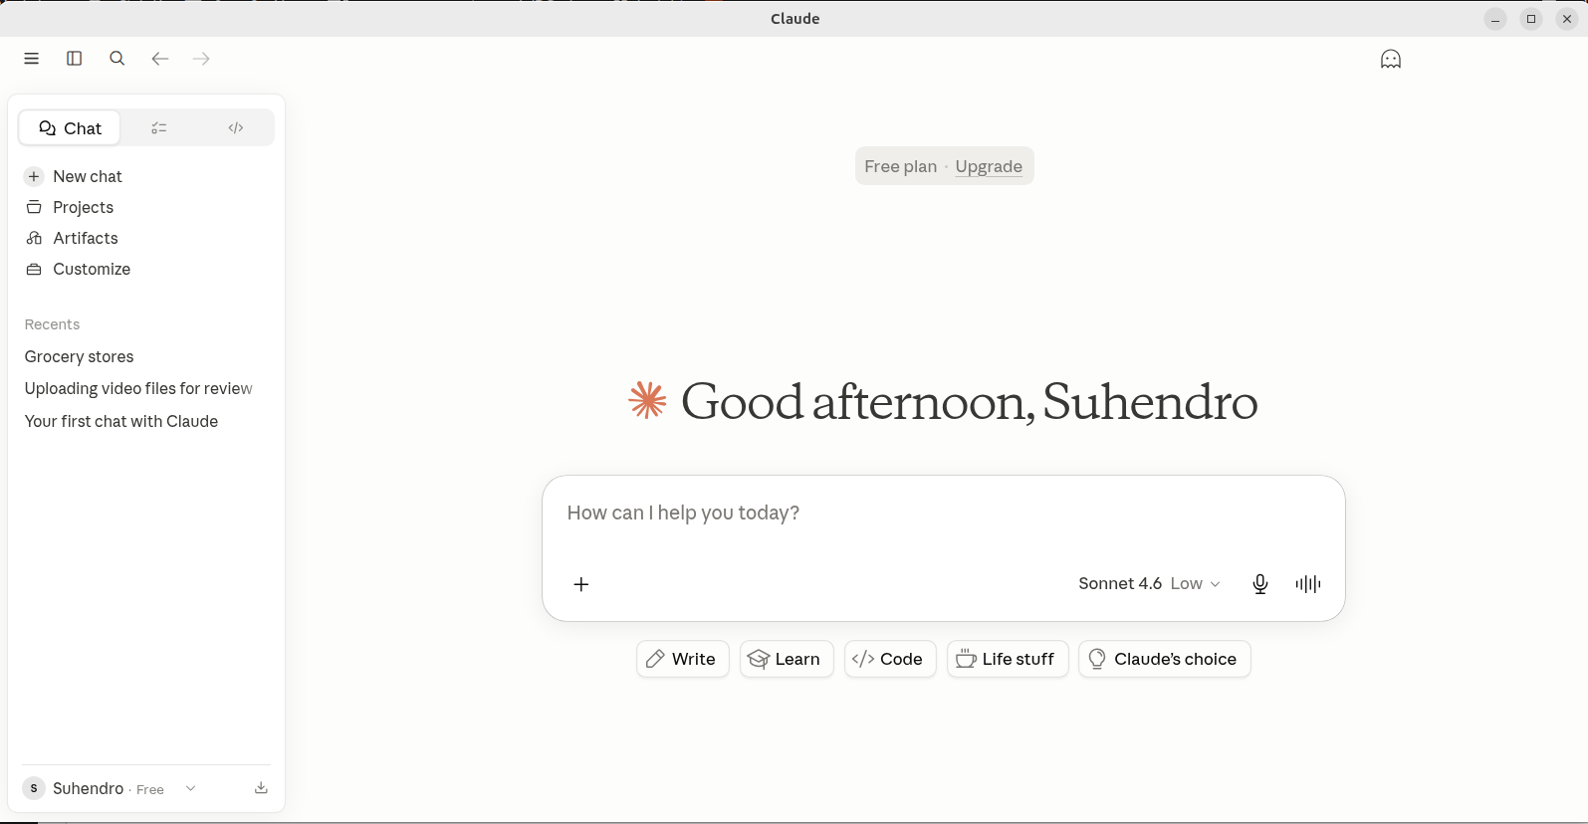Select the Write suggestion chip
The width and height of the screenshot is (1588, 824).
[683, 659]
